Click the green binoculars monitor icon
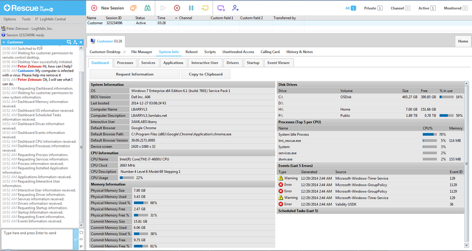This screenshot has height=251, width=472. tap(147, 8)
